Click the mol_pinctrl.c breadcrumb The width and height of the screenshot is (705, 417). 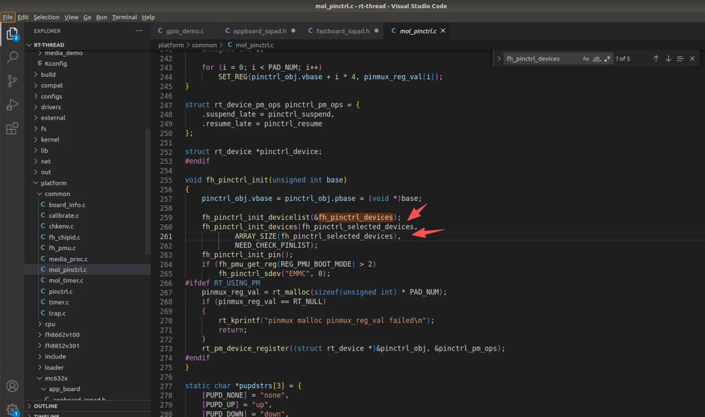point(254,45)
